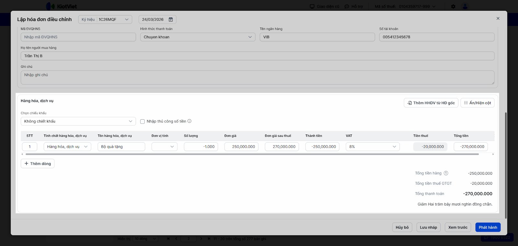Click the table's horizontal scrollbar
Screen dimensions: 518x246
[x=252, y=154]
